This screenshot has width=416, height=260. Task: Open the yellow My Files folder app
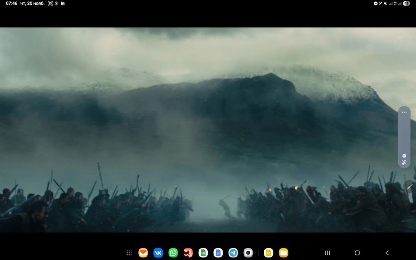(x=284, y=253)
